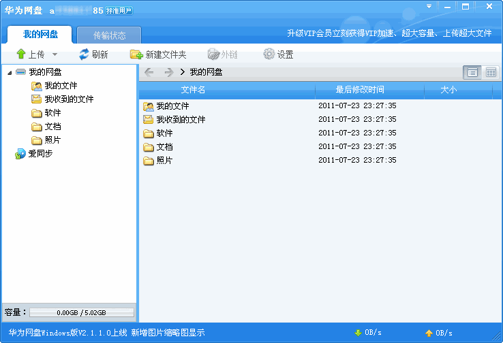
Task: Select 我收到的文件 in the sidebar tree
Action: click(69, 99)
